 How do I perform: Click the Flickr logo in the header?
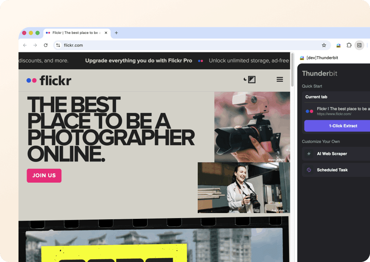click(49, 80)
